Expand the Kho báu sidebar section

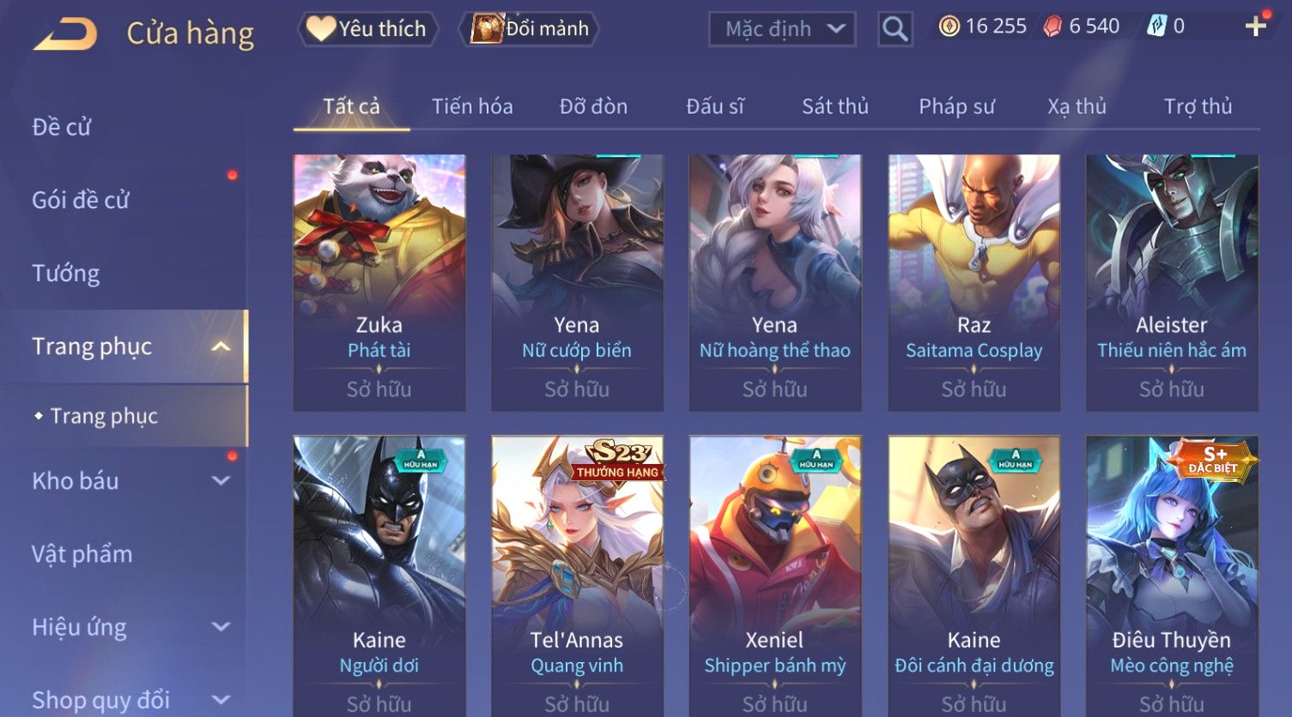tap(221, 481)
